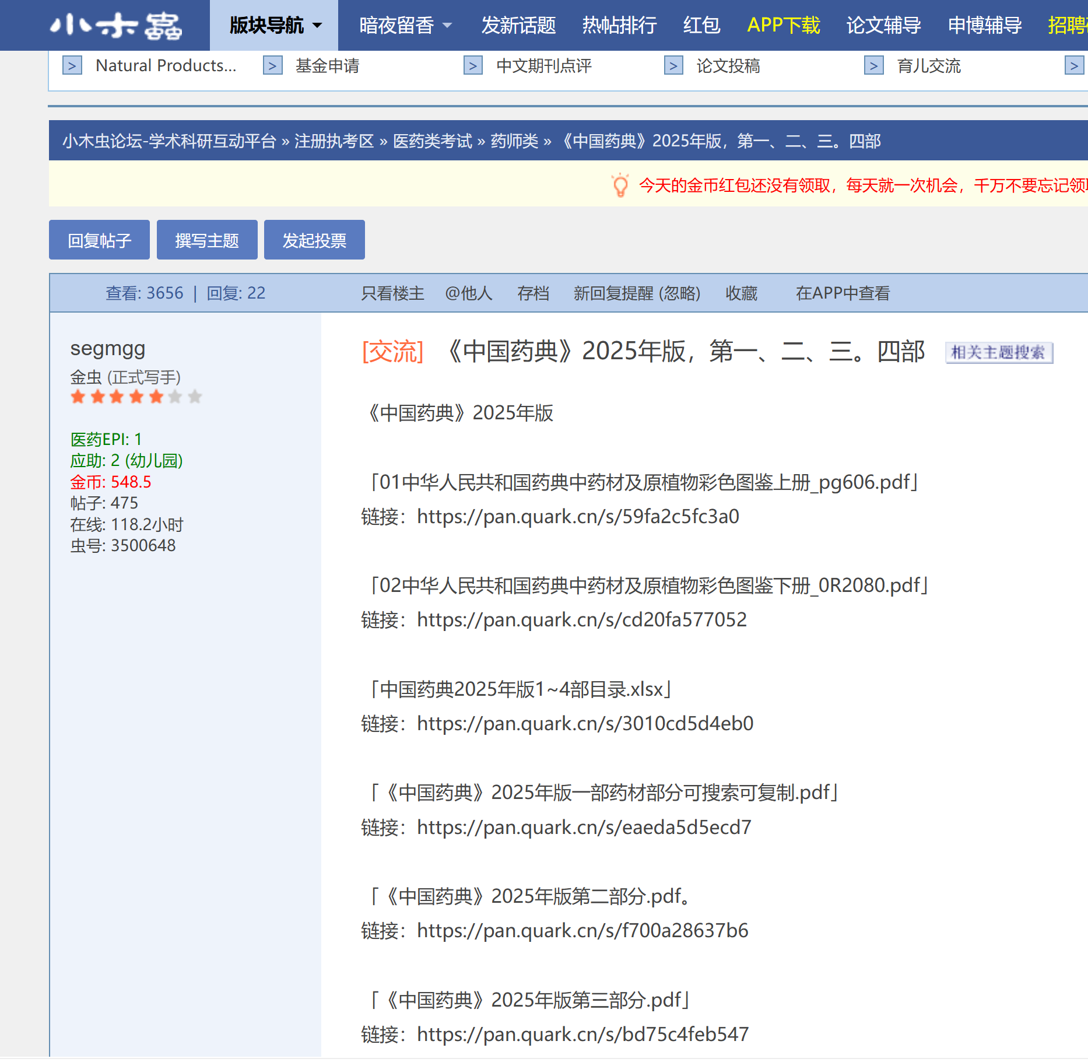Screen dimensions: 1088x1062
Task: Open the 暗夜留香 user dropdown
Action: [405, 26]
